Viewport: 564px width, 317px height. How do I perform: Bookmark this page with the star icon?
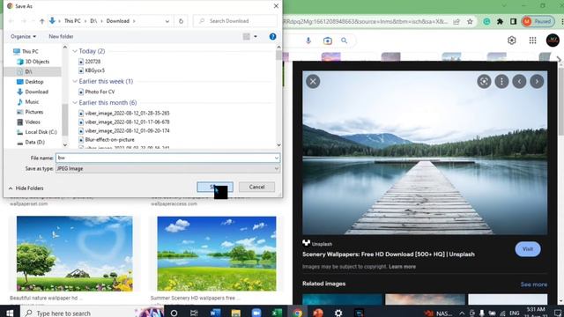click(x=470, y=21)
